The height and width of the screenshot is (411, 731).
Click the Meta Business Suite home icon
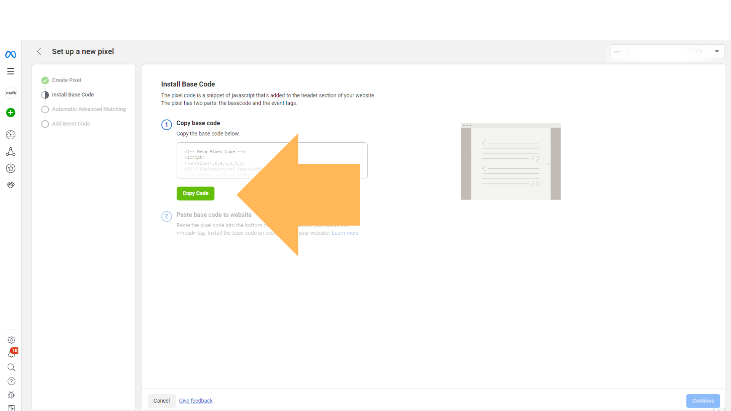[11, 54]
